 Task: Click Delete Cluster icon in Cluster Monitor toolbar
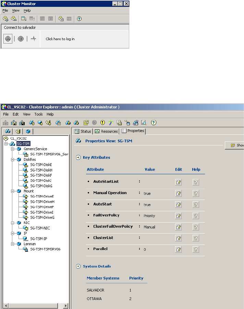pos(14,19)
